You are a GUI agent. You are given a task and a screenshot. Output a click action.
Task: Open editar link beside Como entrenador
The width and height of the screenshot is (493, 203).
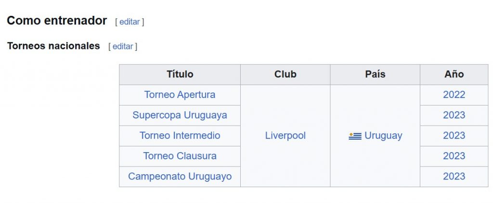130,22
